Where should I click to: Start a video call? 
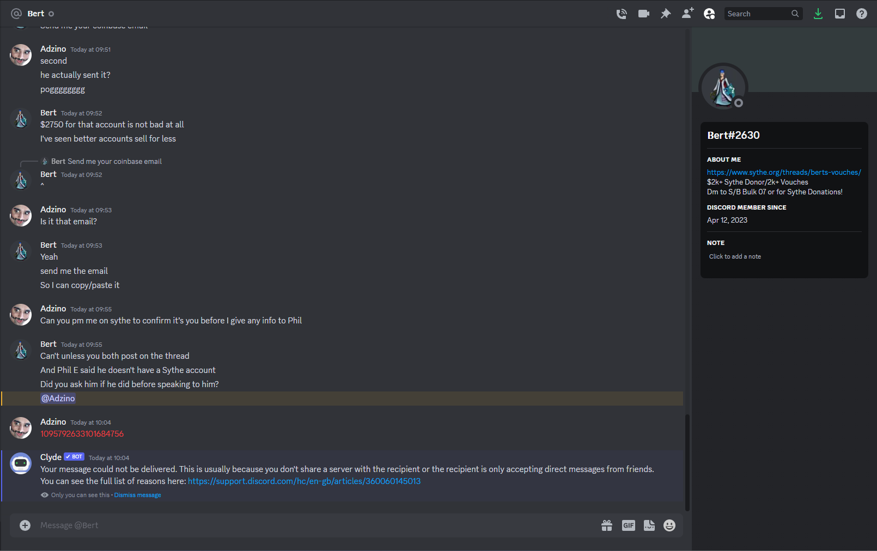(644, 14)
